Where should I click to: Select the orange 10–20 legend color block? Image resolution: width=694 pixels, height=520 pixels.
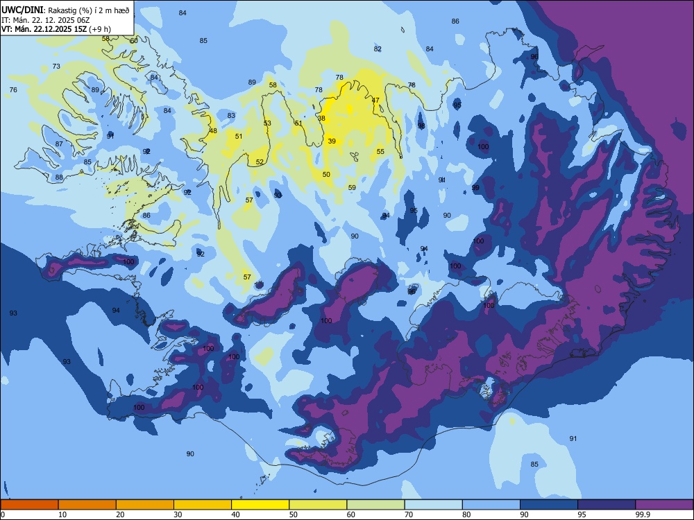tap(87, 505)
